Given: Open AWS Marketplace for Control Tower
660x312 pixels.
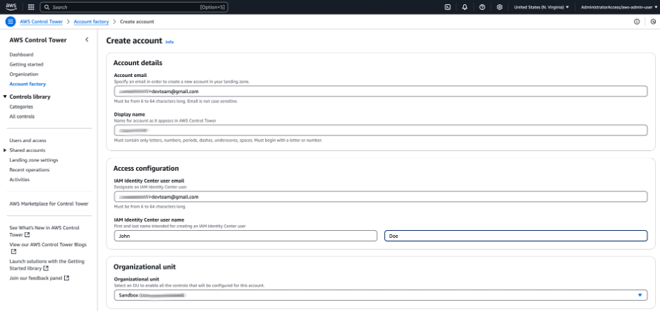Looking at the screenshot, I should point(49,203).
